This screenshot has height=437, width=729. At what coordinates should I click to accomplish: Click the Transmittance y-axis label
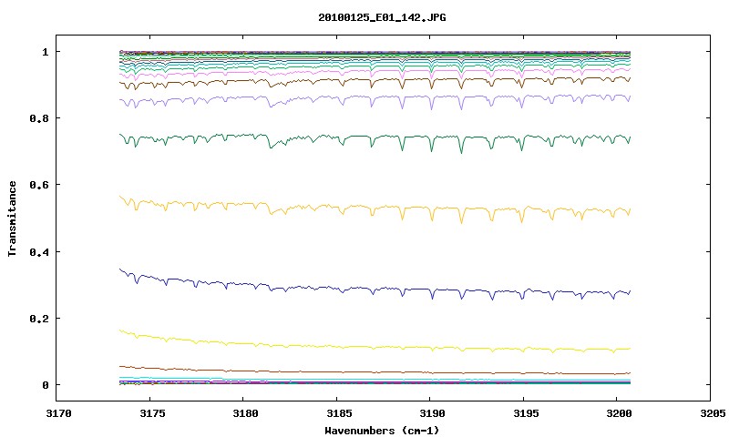click(13, 218)
